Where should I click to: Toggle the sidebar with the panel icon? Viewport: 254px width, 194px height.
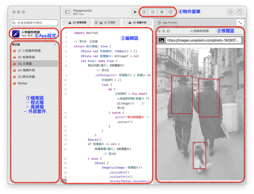[x=67, y=12]
